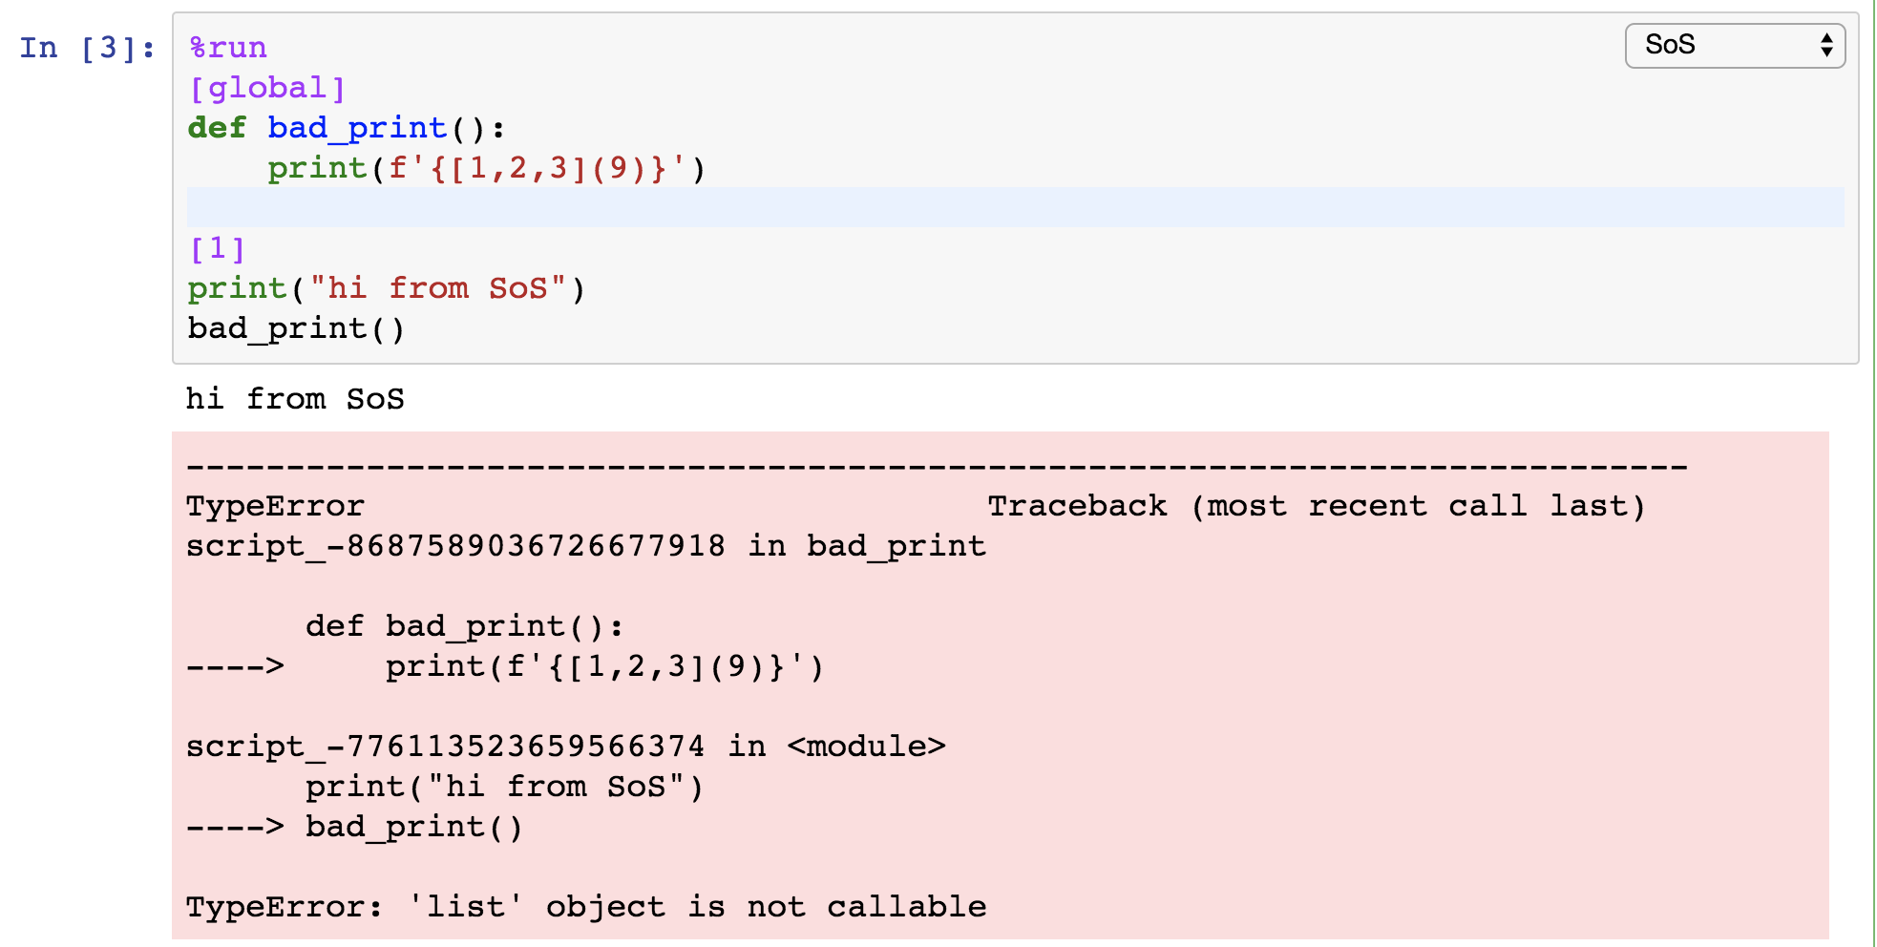Click the def bad_print() definition line

(344, 127)
